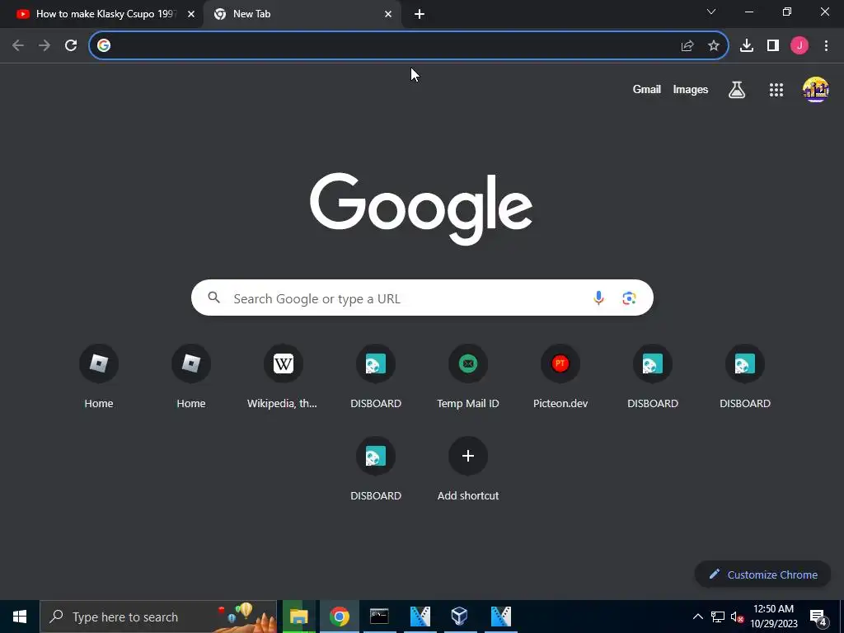Bookmark this tab with the star icon
This screenshot has width=844, height=633.
[714, 46]
